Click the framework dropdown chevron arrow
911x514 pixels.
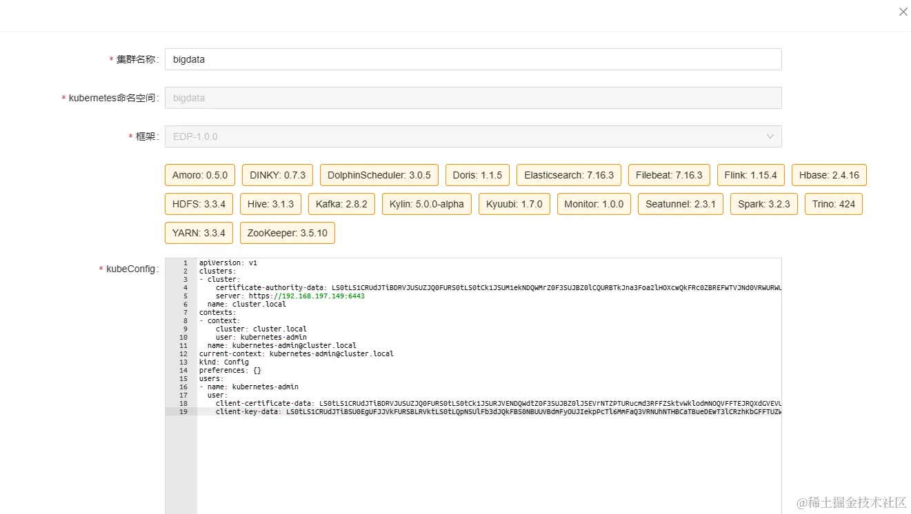770,136
